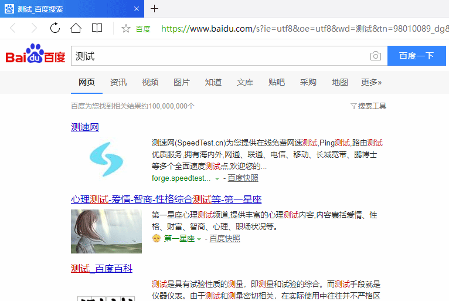449x301 pixels.
Task: Click the 百度 site label in address bar
Action: click(x=143, y=29)
